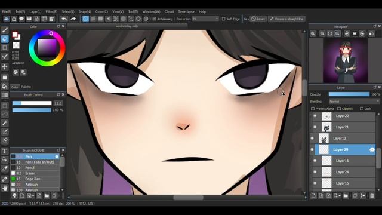382x215 pixels.
Task: Select the Magic Wand tool
Action: coord(5,123)
